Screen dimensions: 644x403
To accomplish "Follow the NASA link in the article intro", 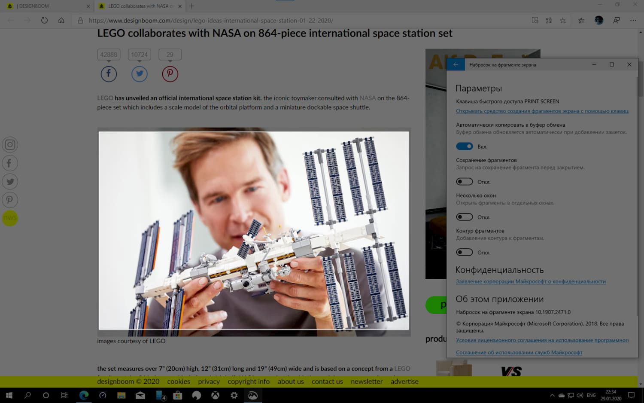I will 368,98.
